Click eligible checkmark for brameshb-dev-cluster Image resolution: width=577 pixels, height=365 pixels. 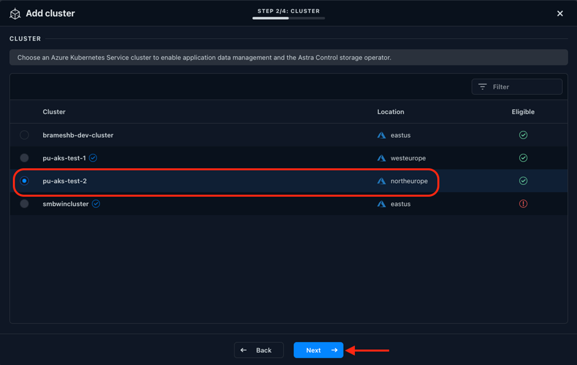click(523, 135)
